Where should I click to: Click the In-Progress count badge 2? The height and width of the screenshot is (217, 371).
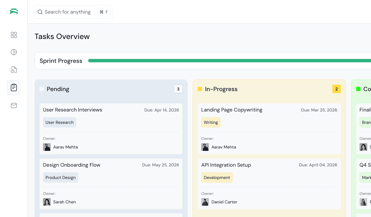point(336,89)
